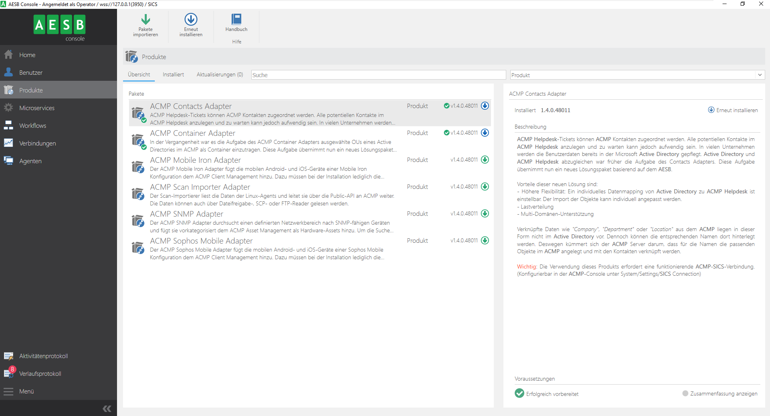Open Aktivitätenprotokoll in sidebar
Screen dimensions: 770x416
[x=58, y=356]
